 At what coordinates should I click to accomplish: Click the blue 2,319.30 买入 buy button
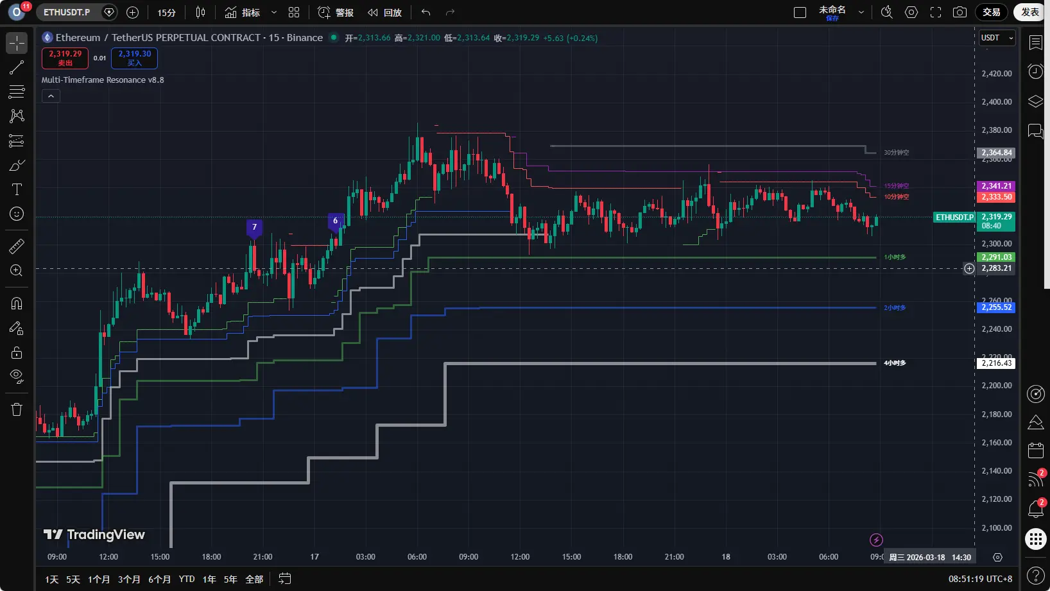(134, 58)
